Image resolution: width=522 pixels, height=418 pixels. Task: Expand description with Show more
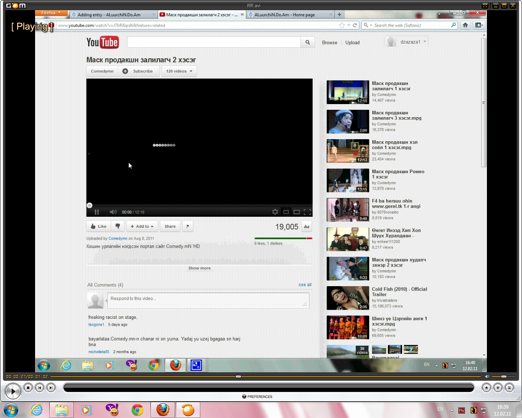pyautogui.click(x=199, y=268)
